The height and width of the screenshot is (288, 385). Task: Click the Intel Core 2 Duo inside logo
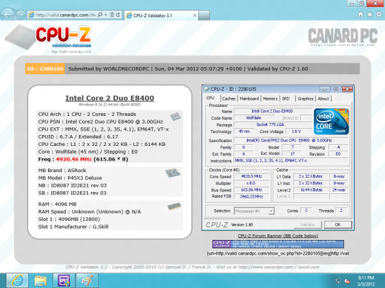332,121
